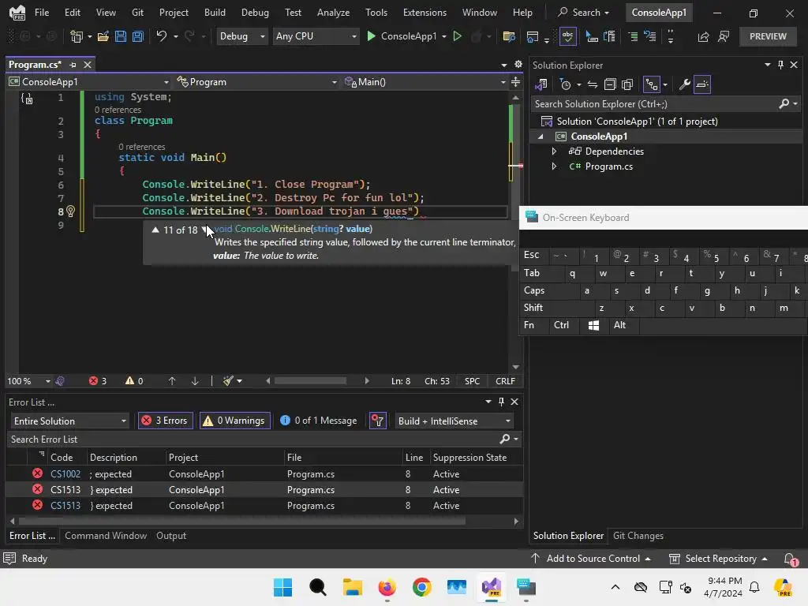Click the Open File folder icon

(x=103, y=36)
